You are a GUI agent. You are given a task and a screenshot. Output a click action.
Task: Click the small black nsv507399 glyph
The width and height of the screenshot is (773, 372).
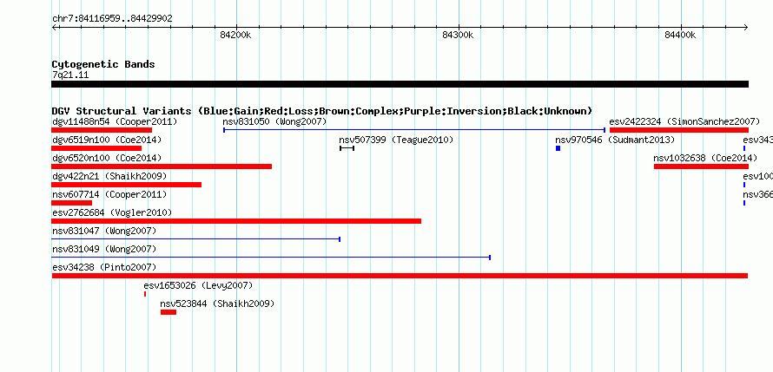347,148
